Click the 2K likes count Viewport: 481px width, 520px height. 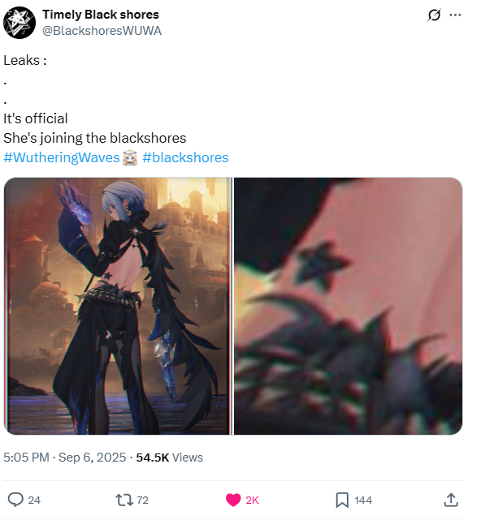[x=252, y=500]
